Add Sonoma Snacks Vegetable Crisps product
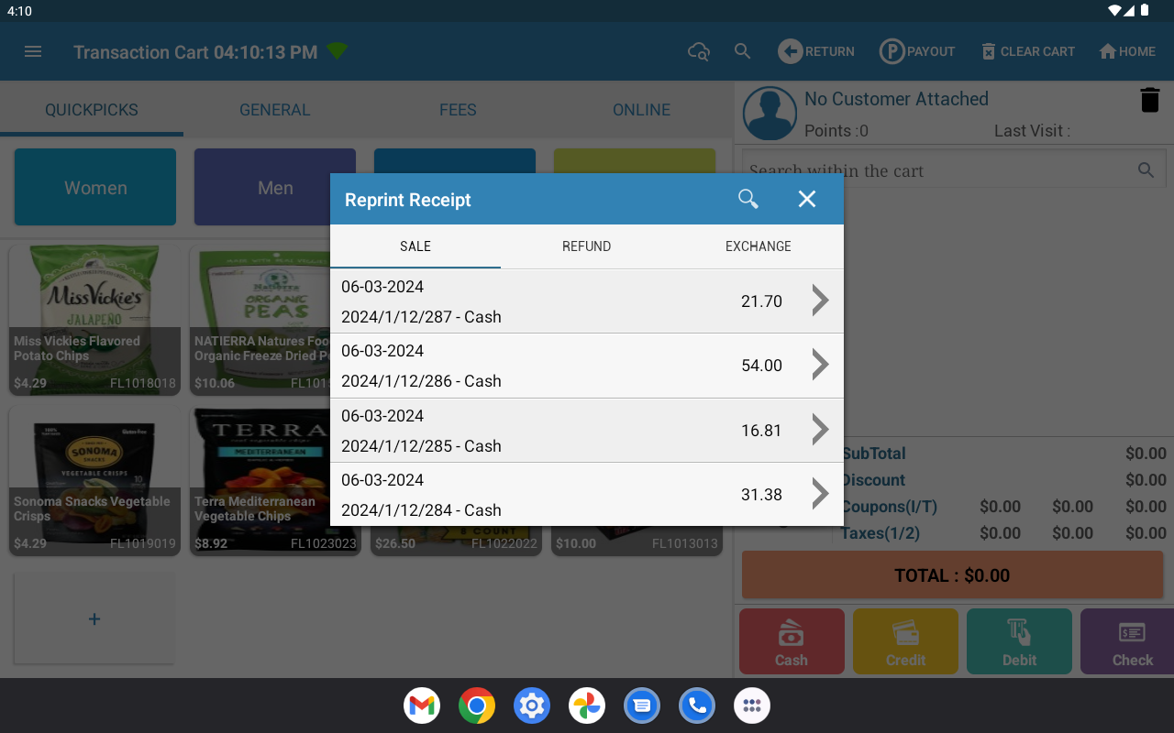The width and height of the screenshot is (1174, 733). 95,480
